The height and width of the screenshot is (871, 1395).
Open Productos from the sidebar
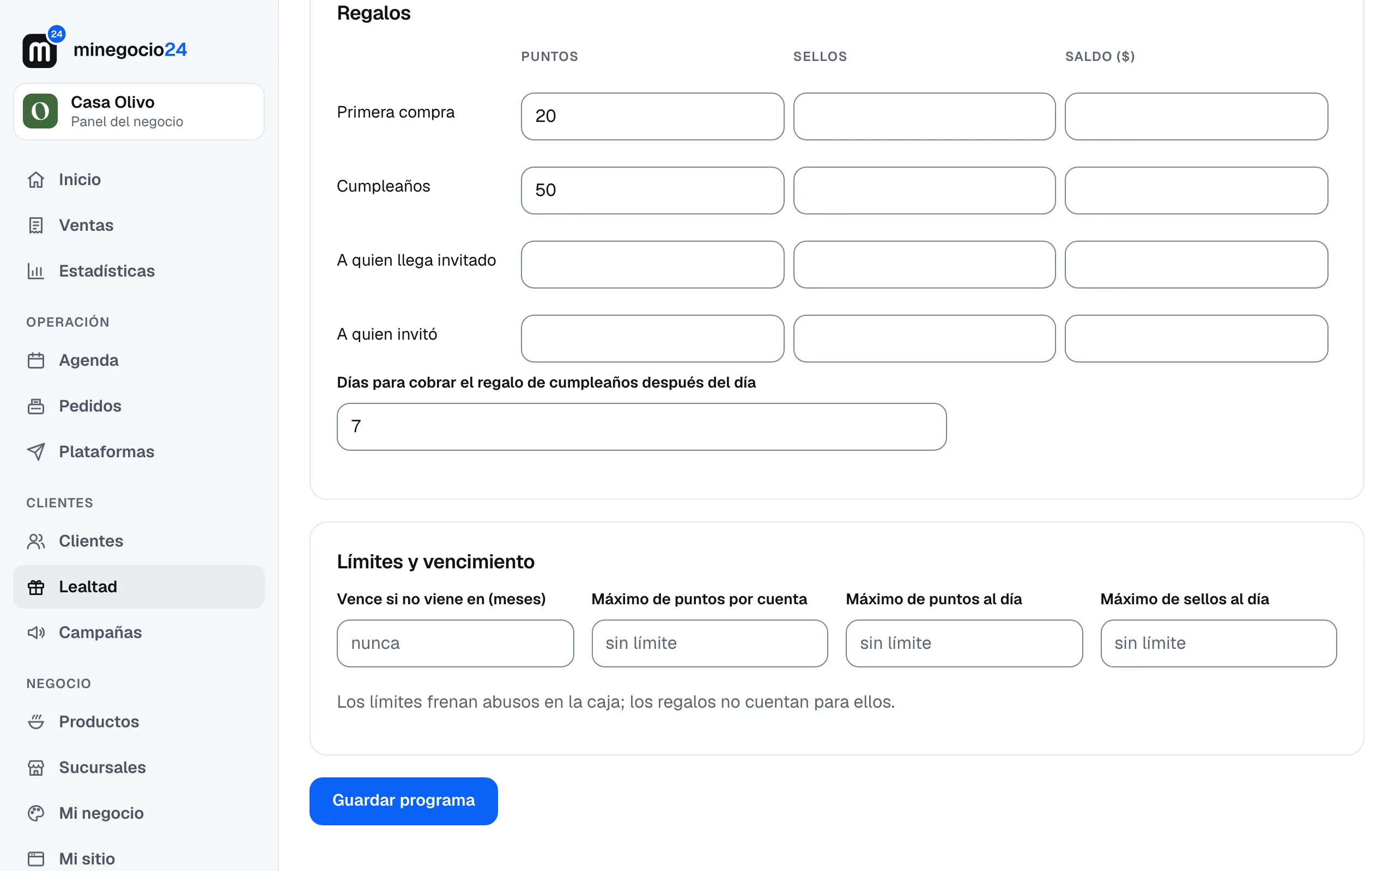tap(139, 722)
